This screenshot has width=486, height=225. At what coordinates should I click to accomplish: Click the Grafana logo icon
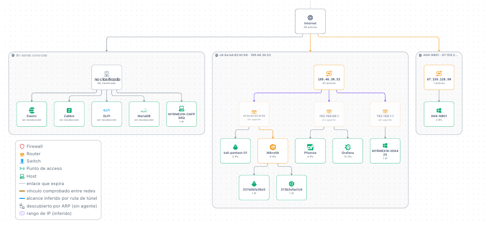tap(348, 147)
